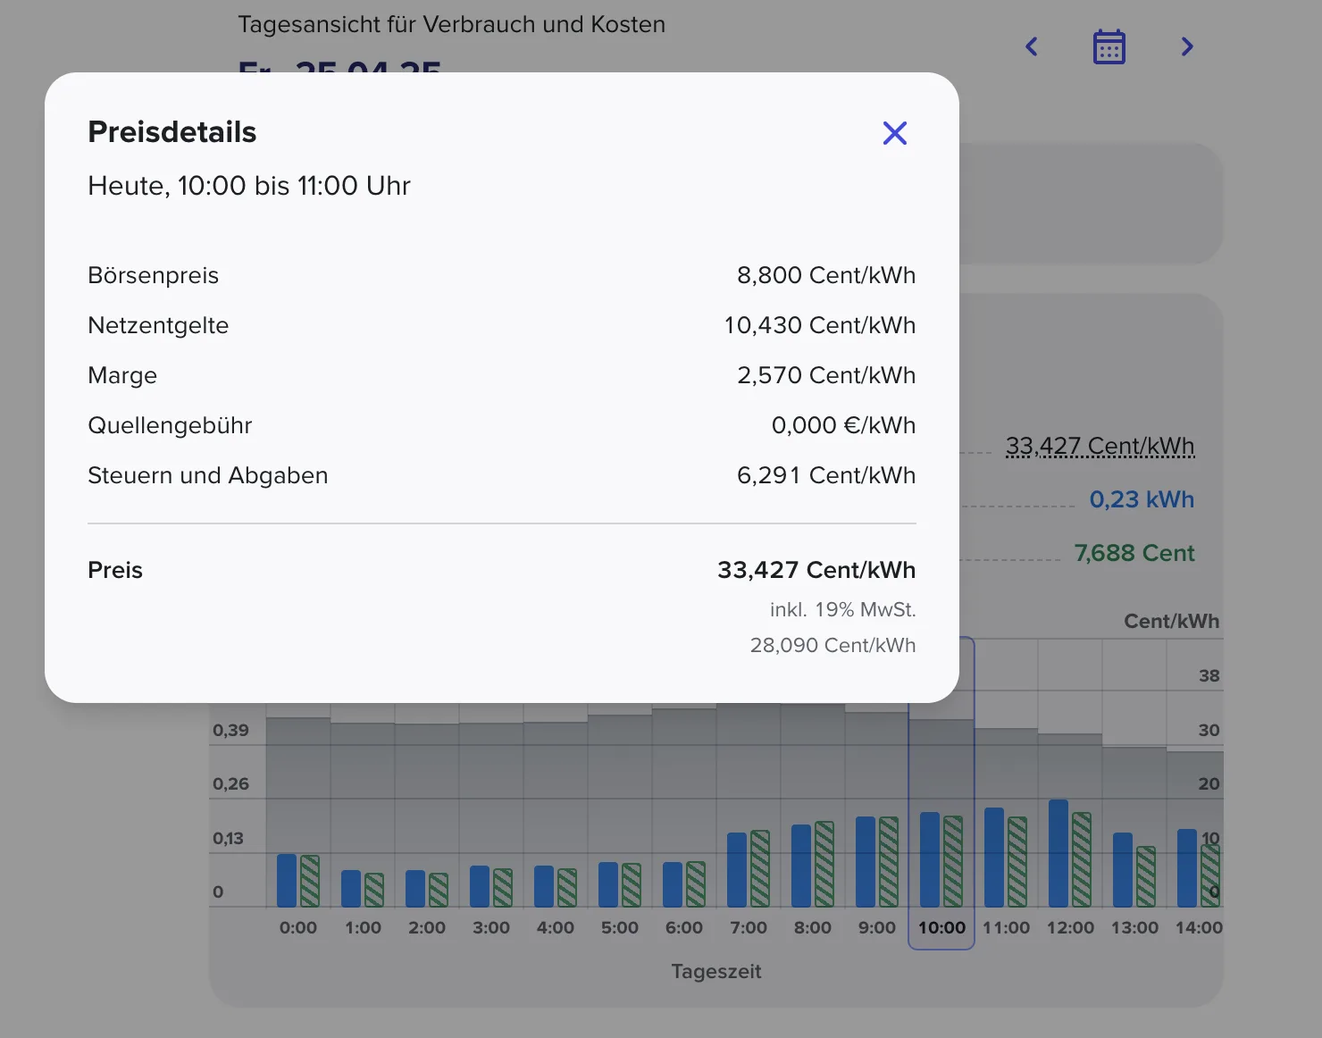Select the 9:00 time label
Screen dimensions: 1322x1038
877,927
